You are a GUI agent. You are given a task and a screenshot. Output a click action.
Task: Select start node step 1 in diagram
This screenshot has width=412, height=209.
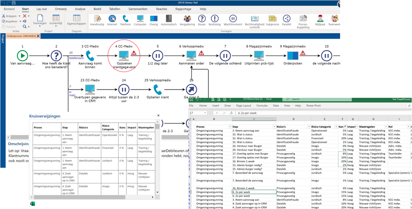(x=22, y=56)
